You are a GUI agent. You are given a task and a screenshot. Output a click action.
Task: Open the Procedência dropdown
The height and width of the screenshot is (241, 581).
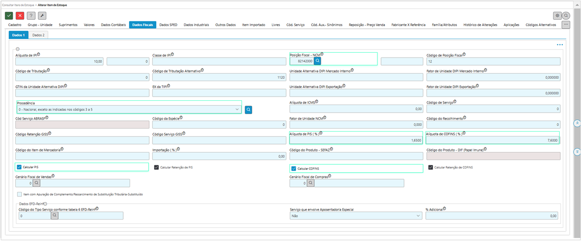(x=237, y=109)
